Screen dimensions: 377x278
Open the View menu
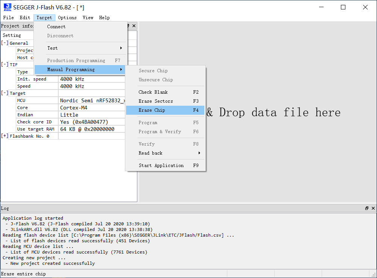[88, 18]
